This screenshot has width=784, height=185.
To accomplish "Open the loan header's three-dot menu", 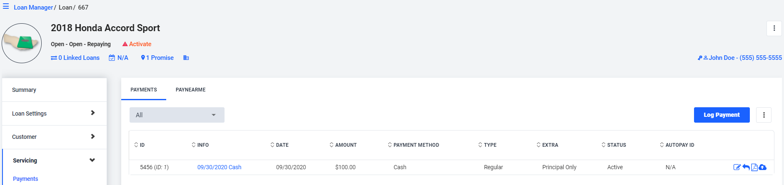I will [774, 28].
